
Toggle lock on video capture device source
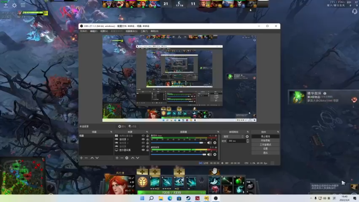(148, 136)
